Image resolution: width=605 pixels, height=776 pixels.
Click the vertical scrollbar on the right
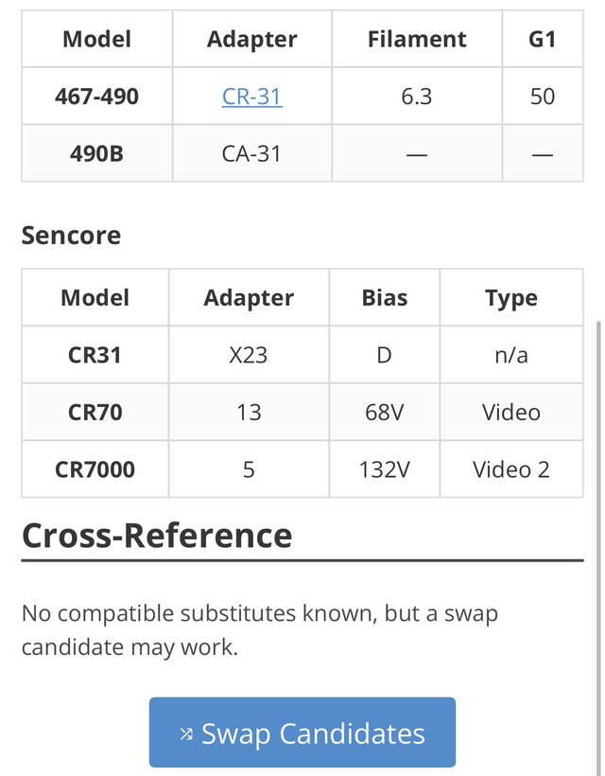(598, 544)
